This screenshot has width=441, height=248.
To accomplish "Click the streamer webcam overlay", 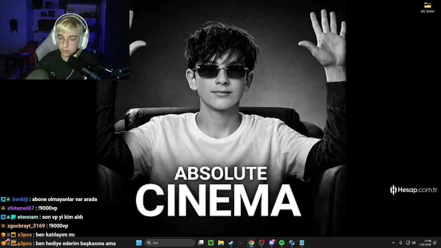I will pyautogui.click(x=65, y=40).
